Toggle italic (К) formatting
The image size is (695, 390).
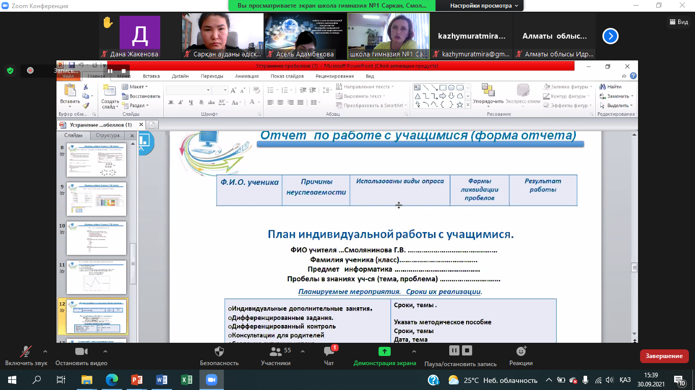pos(181,103)
